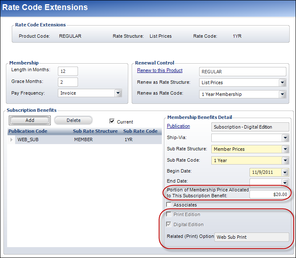Expand the Ship-Via dropdown list

tap(286, 137)
